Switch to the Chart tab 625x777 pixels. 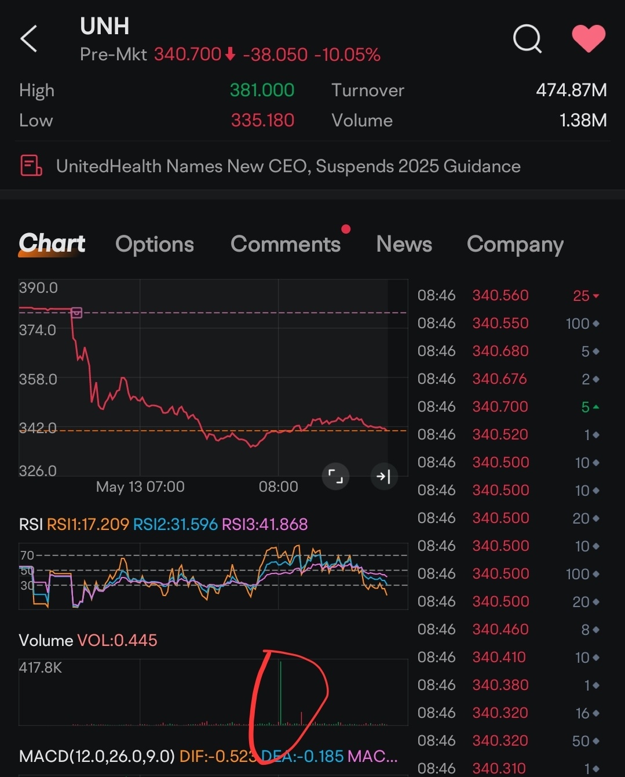tap(52, 244)
